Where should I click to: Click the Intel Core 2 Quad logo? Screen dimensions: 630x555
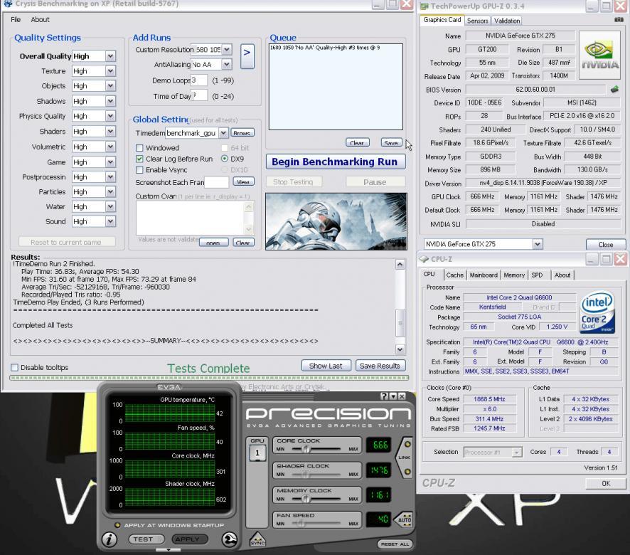coord(597,312)
